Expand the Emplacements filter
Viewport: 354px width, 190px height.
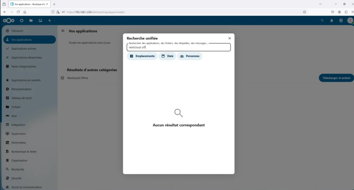[142, 56]
